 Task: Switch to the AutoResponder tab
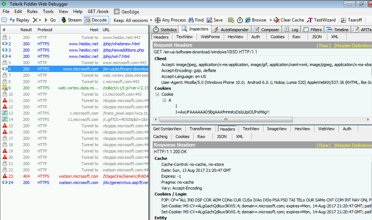231,30
